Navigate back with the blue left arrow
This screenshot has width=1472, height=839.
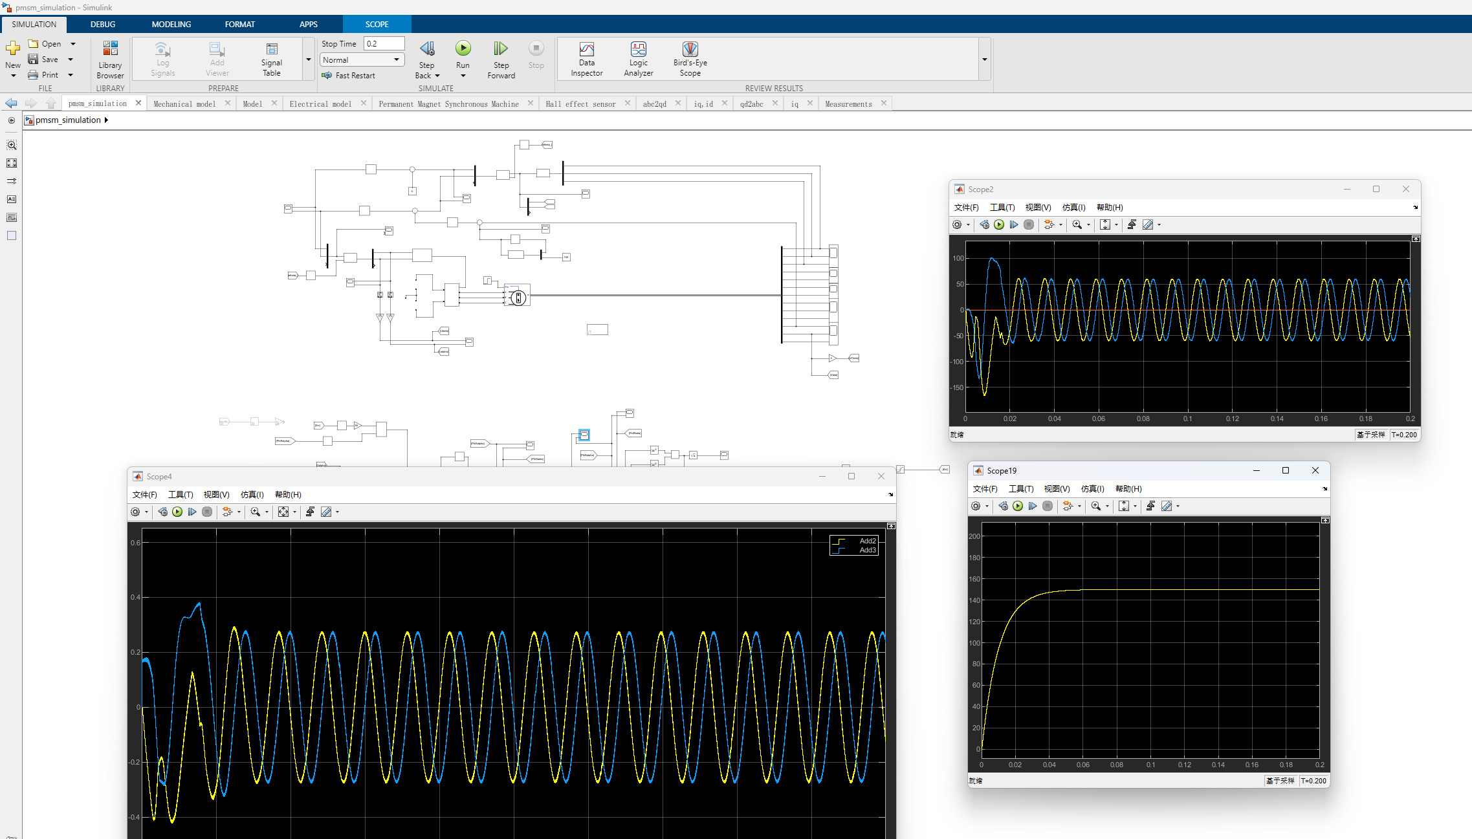click(x=11, y=104)
